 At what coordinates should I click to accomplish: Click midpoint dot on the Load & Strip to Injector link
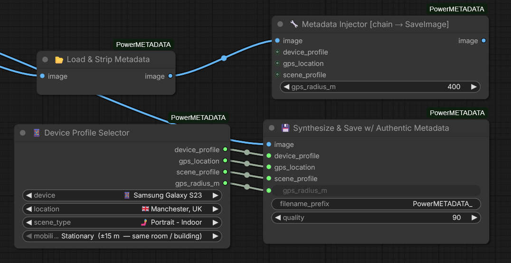(224, 58)
